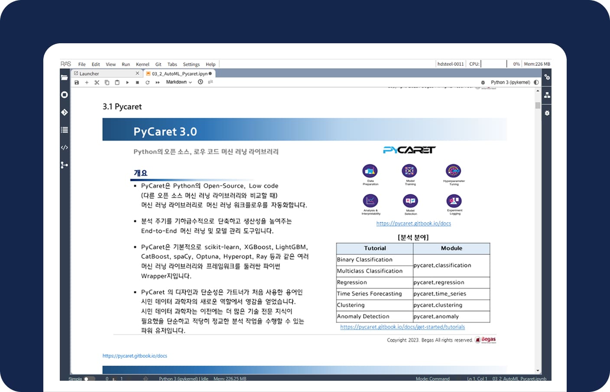This screenshot has width=610, height=392.
Task: Click the Time Series Forecasting table cell
Action: coord(375,293)
